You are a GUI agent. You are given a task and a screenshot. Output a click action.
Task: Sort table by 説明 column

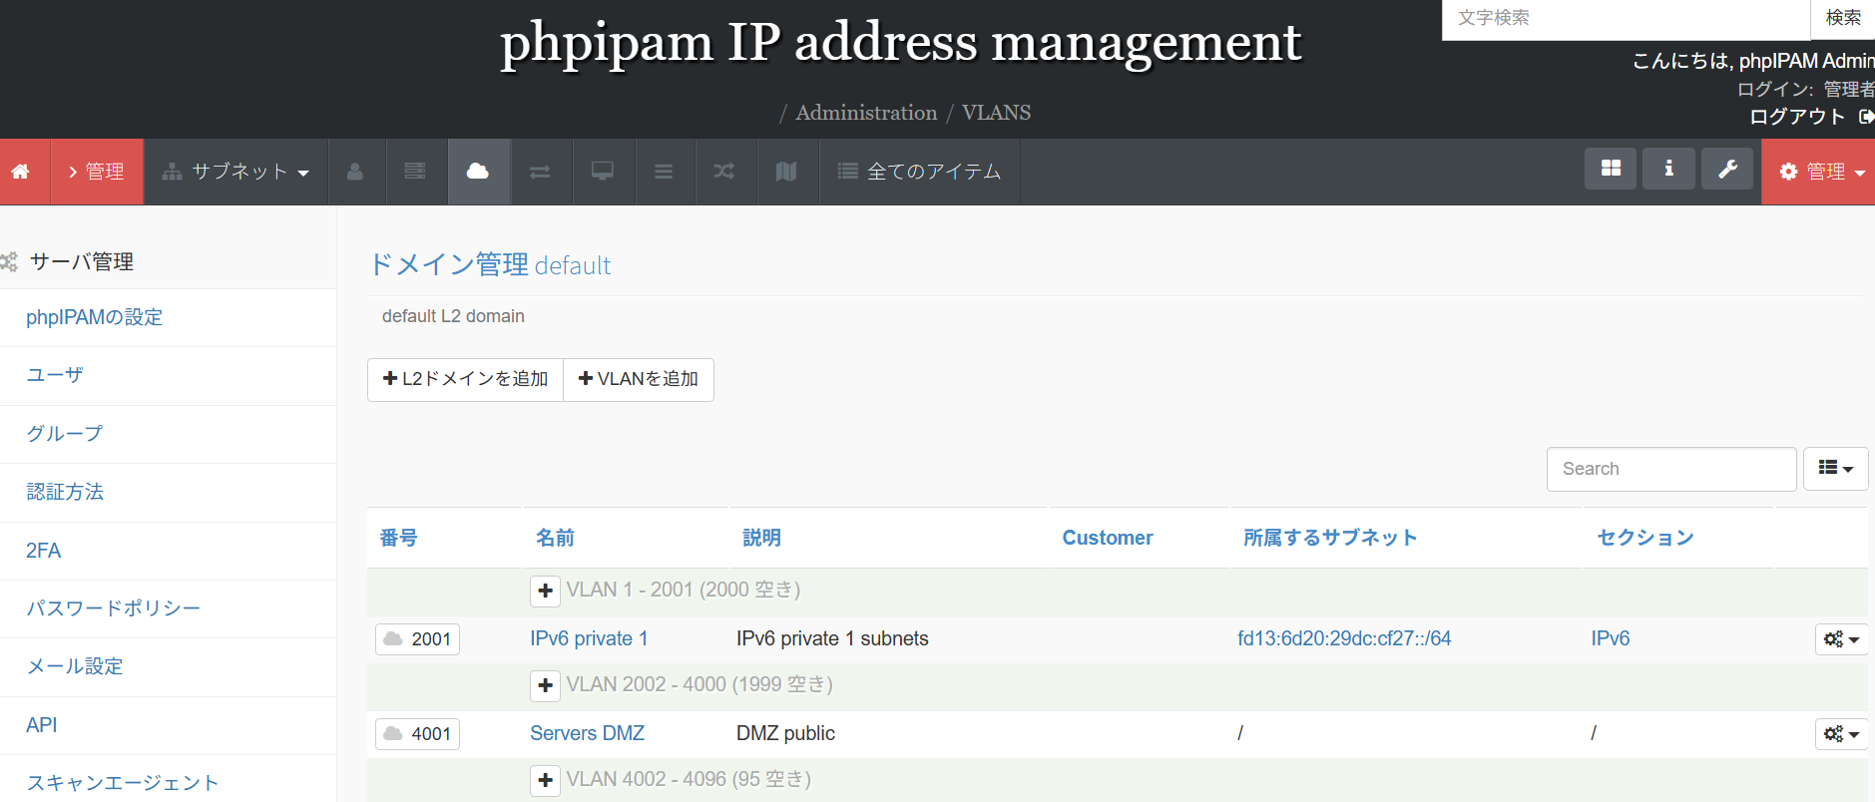pos(761,538)
